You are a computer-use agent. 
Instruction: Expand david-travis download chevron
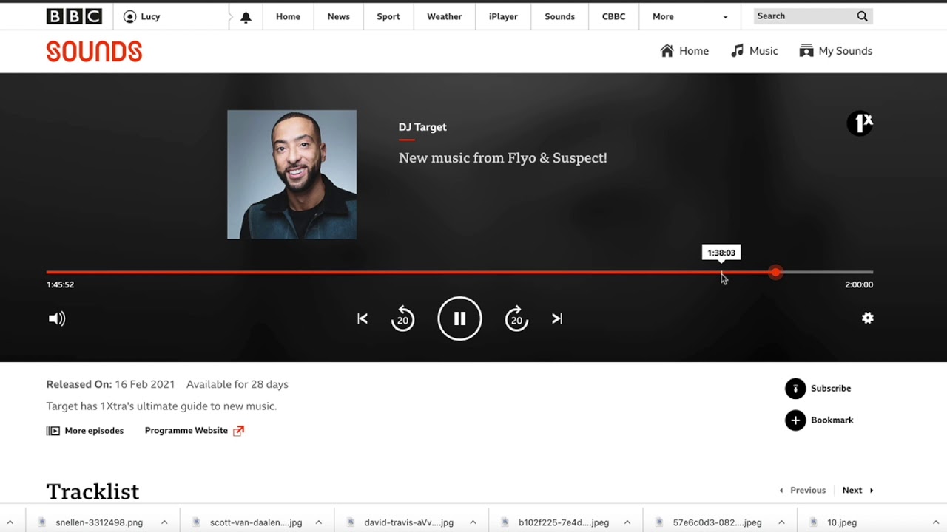(x=473, y=522)
